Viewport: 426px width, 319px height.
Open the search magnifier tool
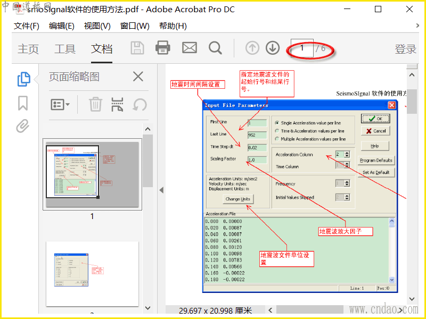coord(215,48)
